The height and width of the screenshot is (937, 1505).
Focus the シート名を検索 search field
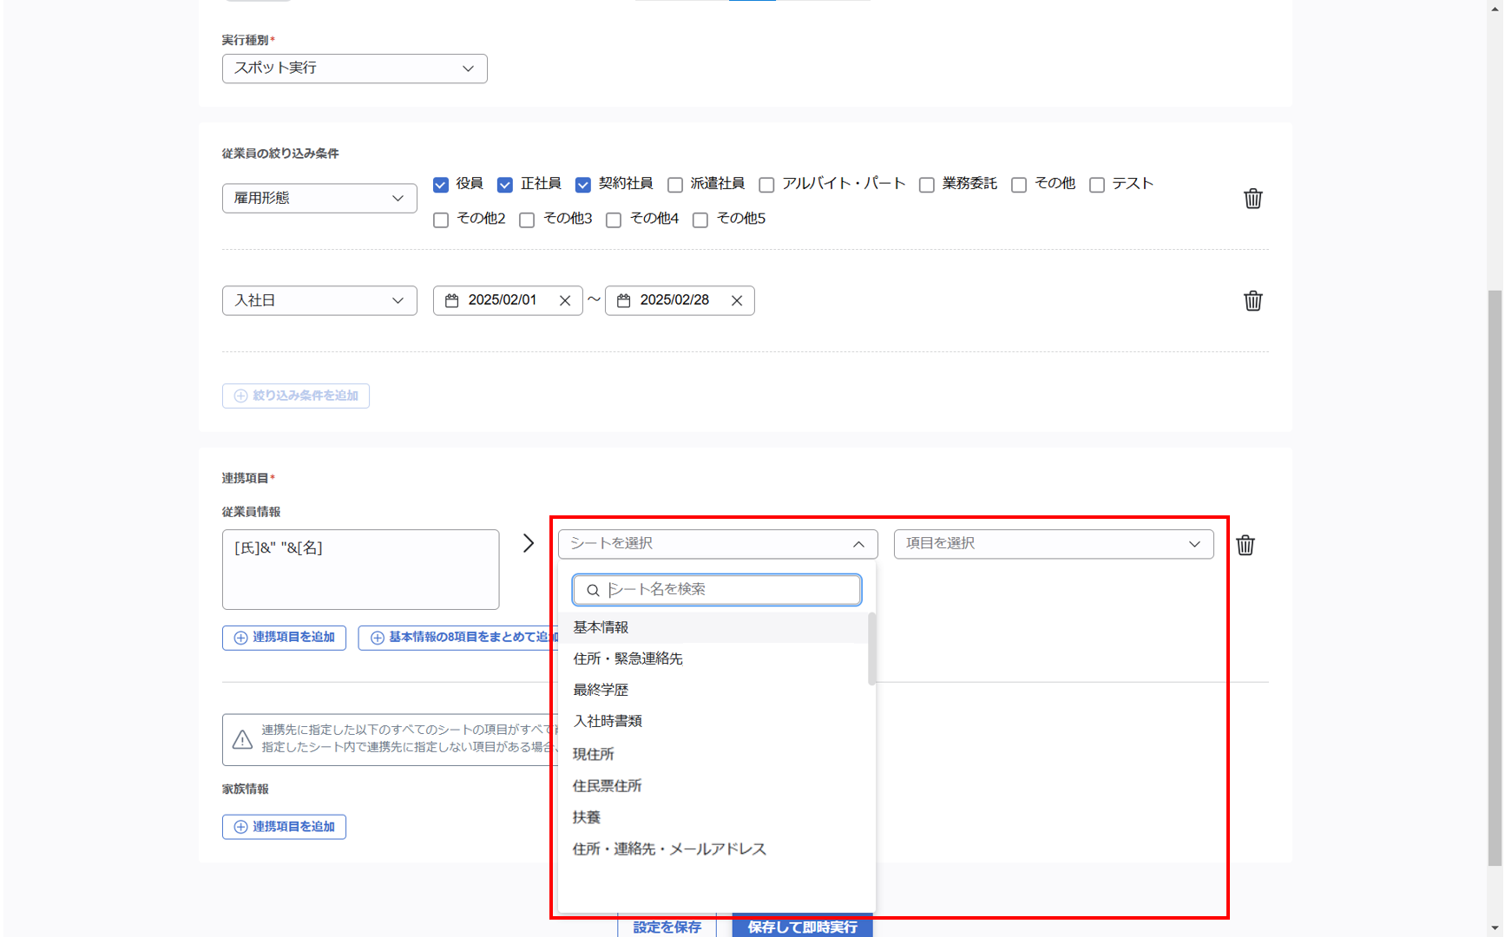coord(717,590)
